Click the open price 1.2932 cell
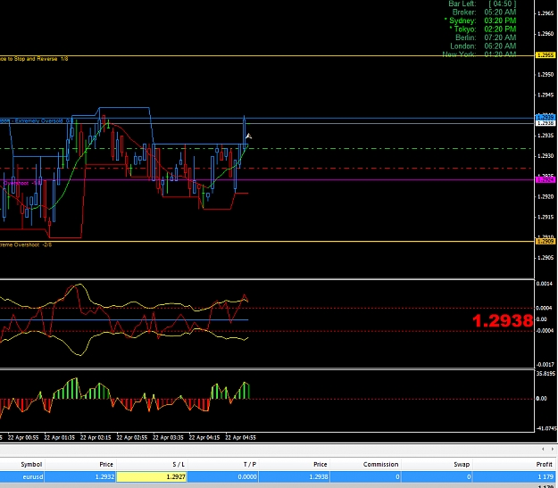 coord(80,476)
